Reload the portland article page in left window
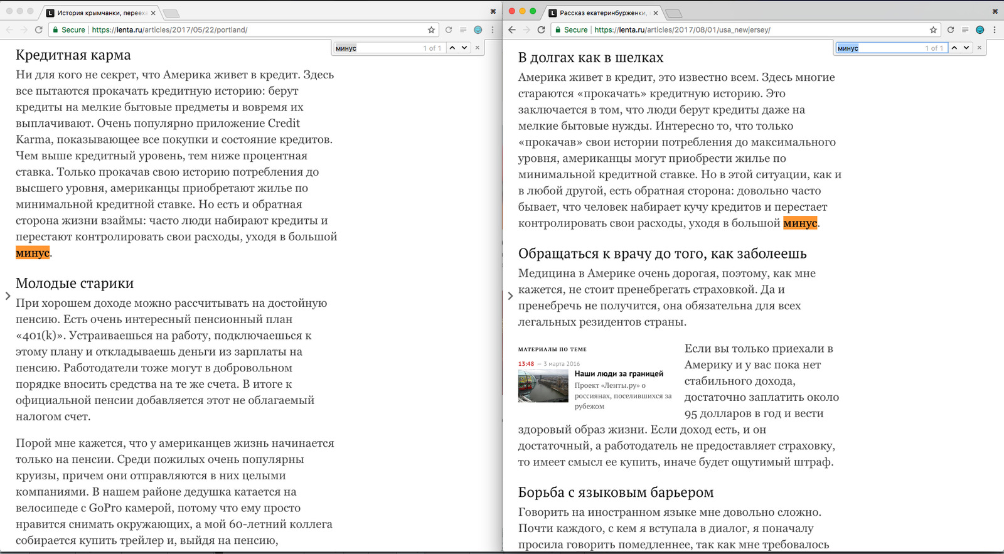The height and width of the screenshot is (554, 1004). tap(38, 29)
